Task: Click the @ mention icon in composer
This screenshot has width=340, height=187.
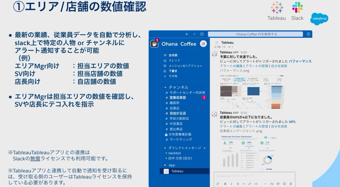Action: pos(278,184)
